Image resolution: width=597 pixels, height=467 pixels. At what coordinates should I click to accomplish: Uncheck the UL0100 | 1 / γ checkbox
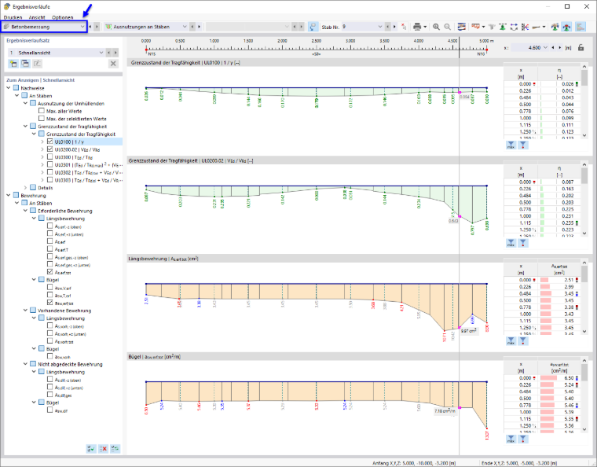pyautogui.click(x=49, y=142)
